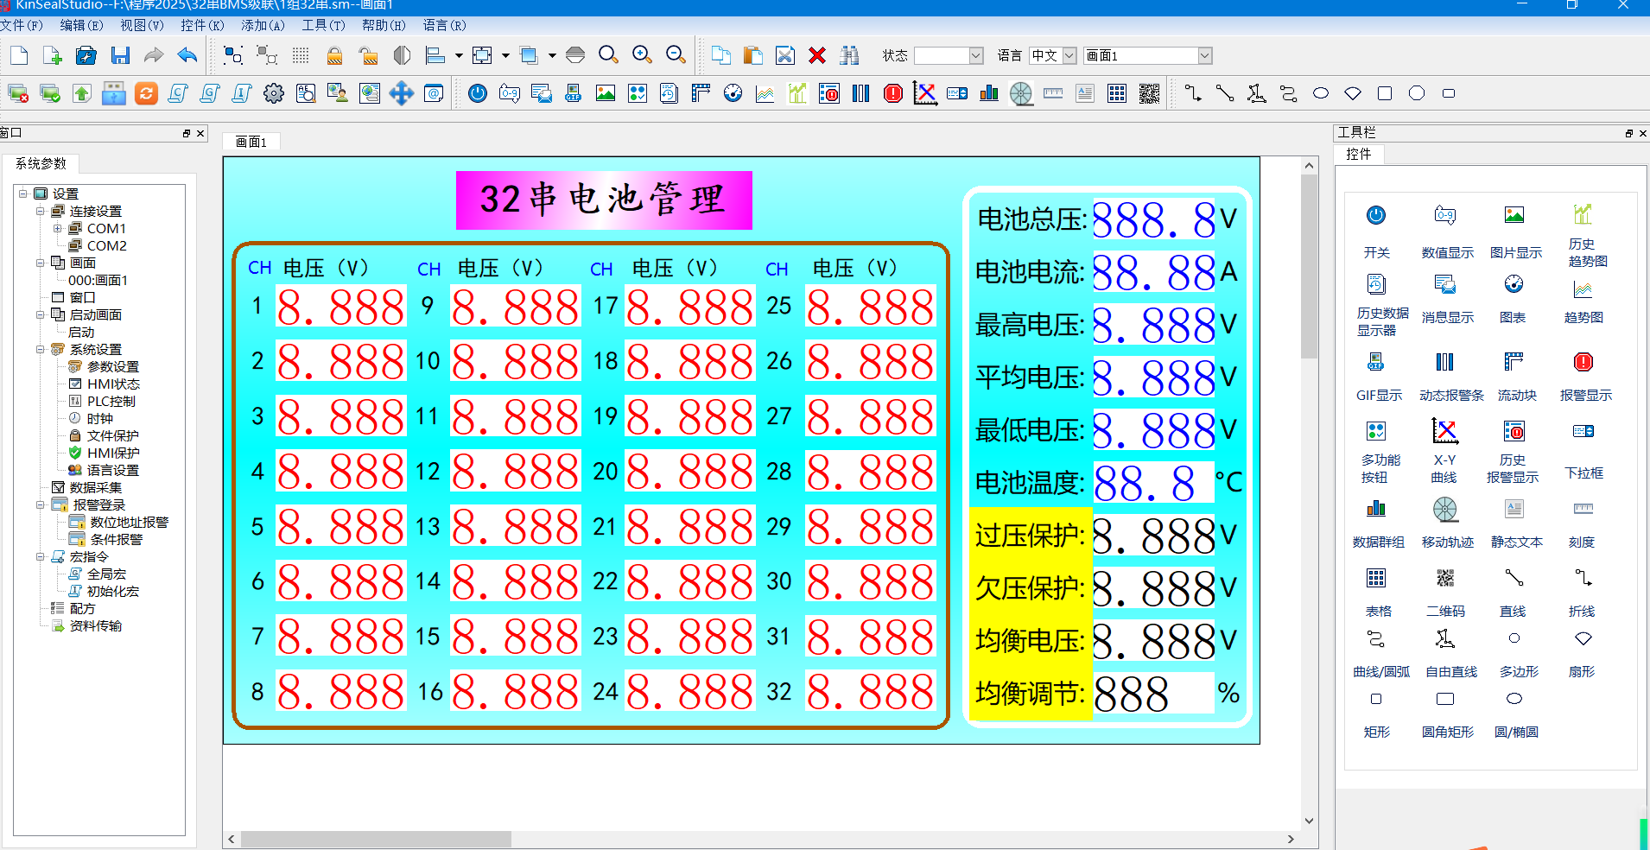The image size is (1650, 850).
Task: Click the binoculars find toolbar icon
Action: (x=850, y=54)
